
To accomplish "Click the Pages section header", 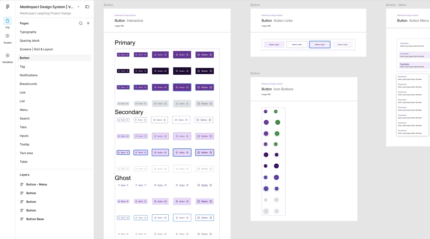I will tap(24, 23).
